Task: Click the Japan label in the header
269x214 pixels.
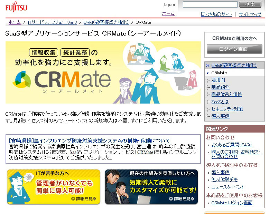Action: tap(169, 5)
